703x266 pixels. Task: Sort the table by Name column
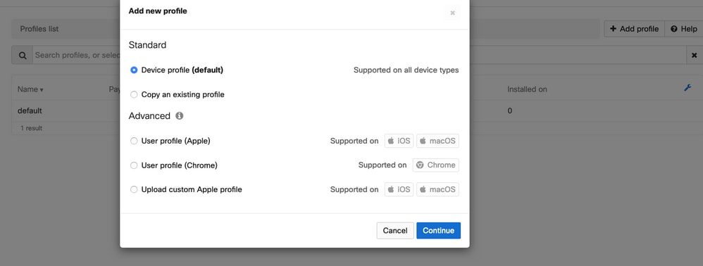[30, 89]
